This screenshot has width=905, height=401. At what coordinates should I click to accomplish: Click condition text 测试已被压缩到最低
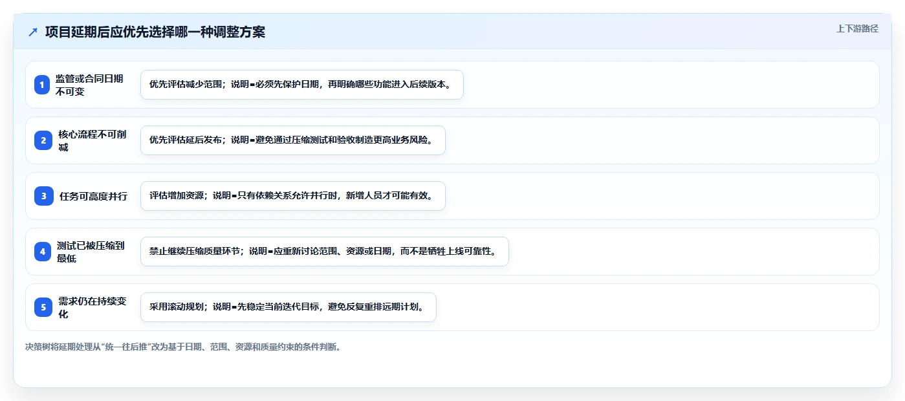click(91, 252)
